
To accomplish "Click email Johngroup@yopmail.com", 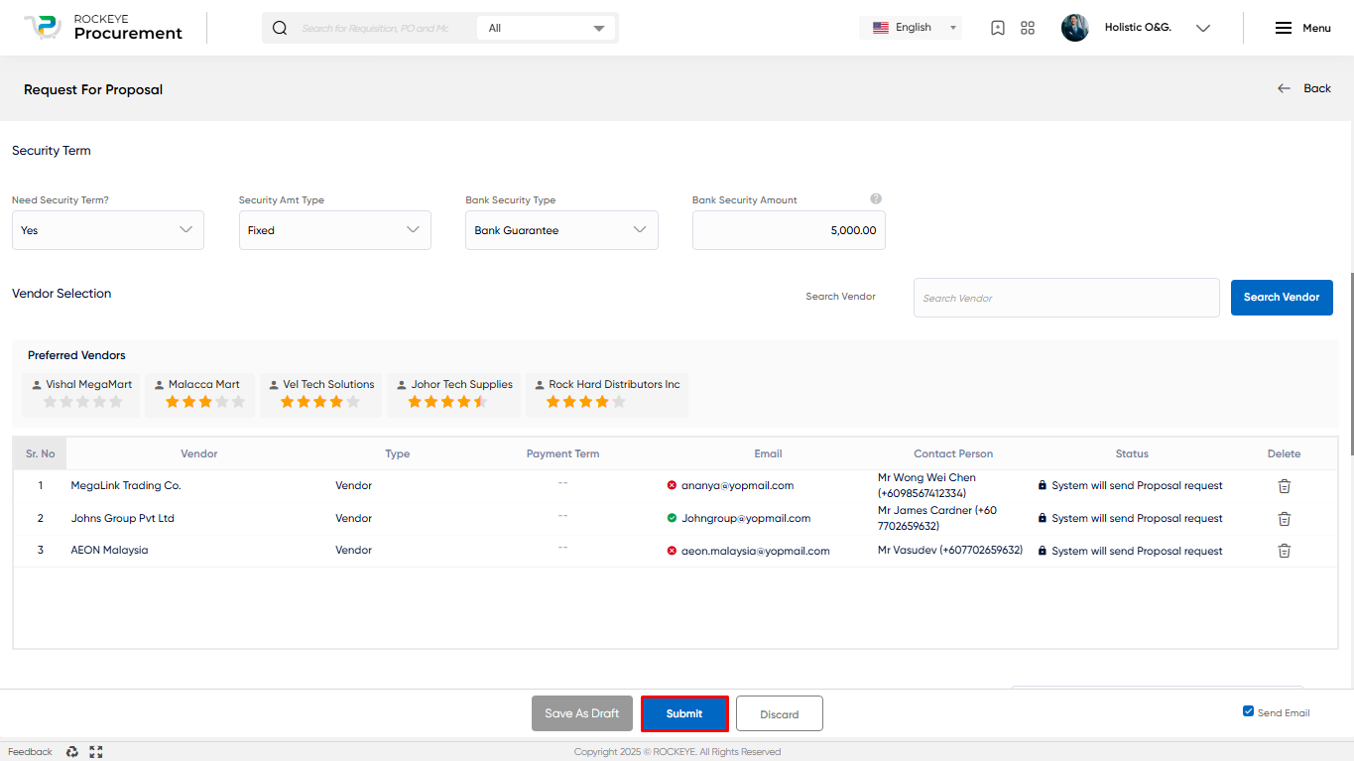I will [x=746, y=518].
